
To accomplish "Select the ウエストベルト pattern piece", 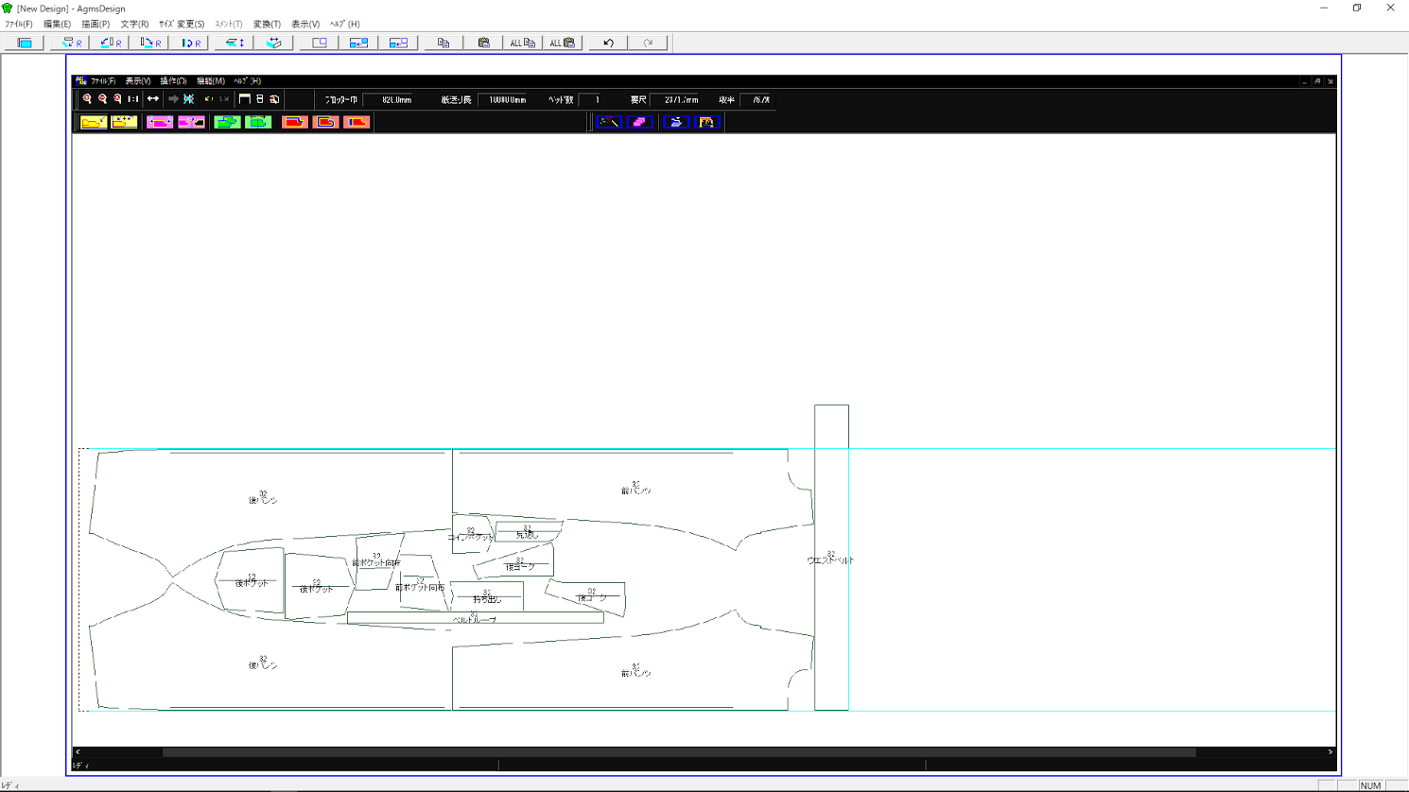I will point(831,614).
